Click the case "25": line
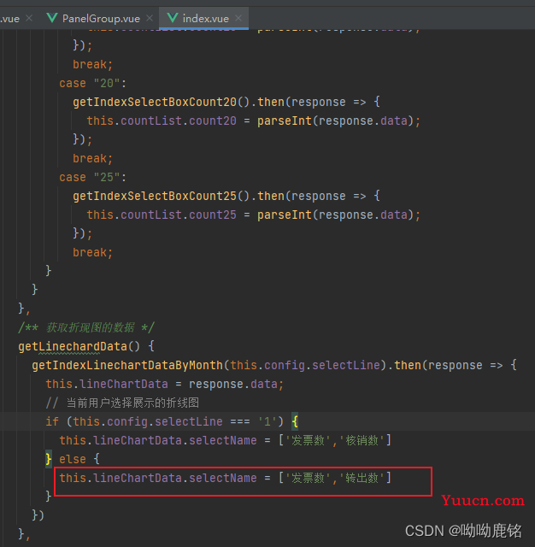 click(92, 177)
